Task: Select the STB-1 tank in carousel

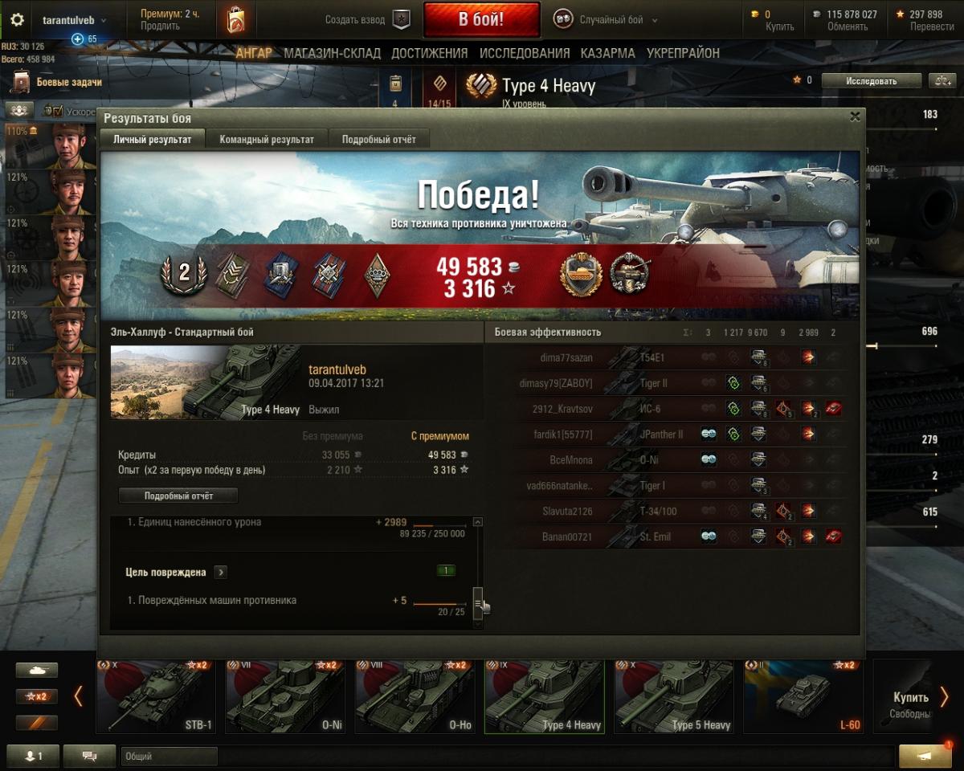Action: (x=157, y=696)
